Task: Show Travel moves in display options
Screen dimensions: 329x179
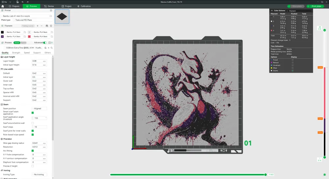Action: pyautogui.click(x=292, y=60)
